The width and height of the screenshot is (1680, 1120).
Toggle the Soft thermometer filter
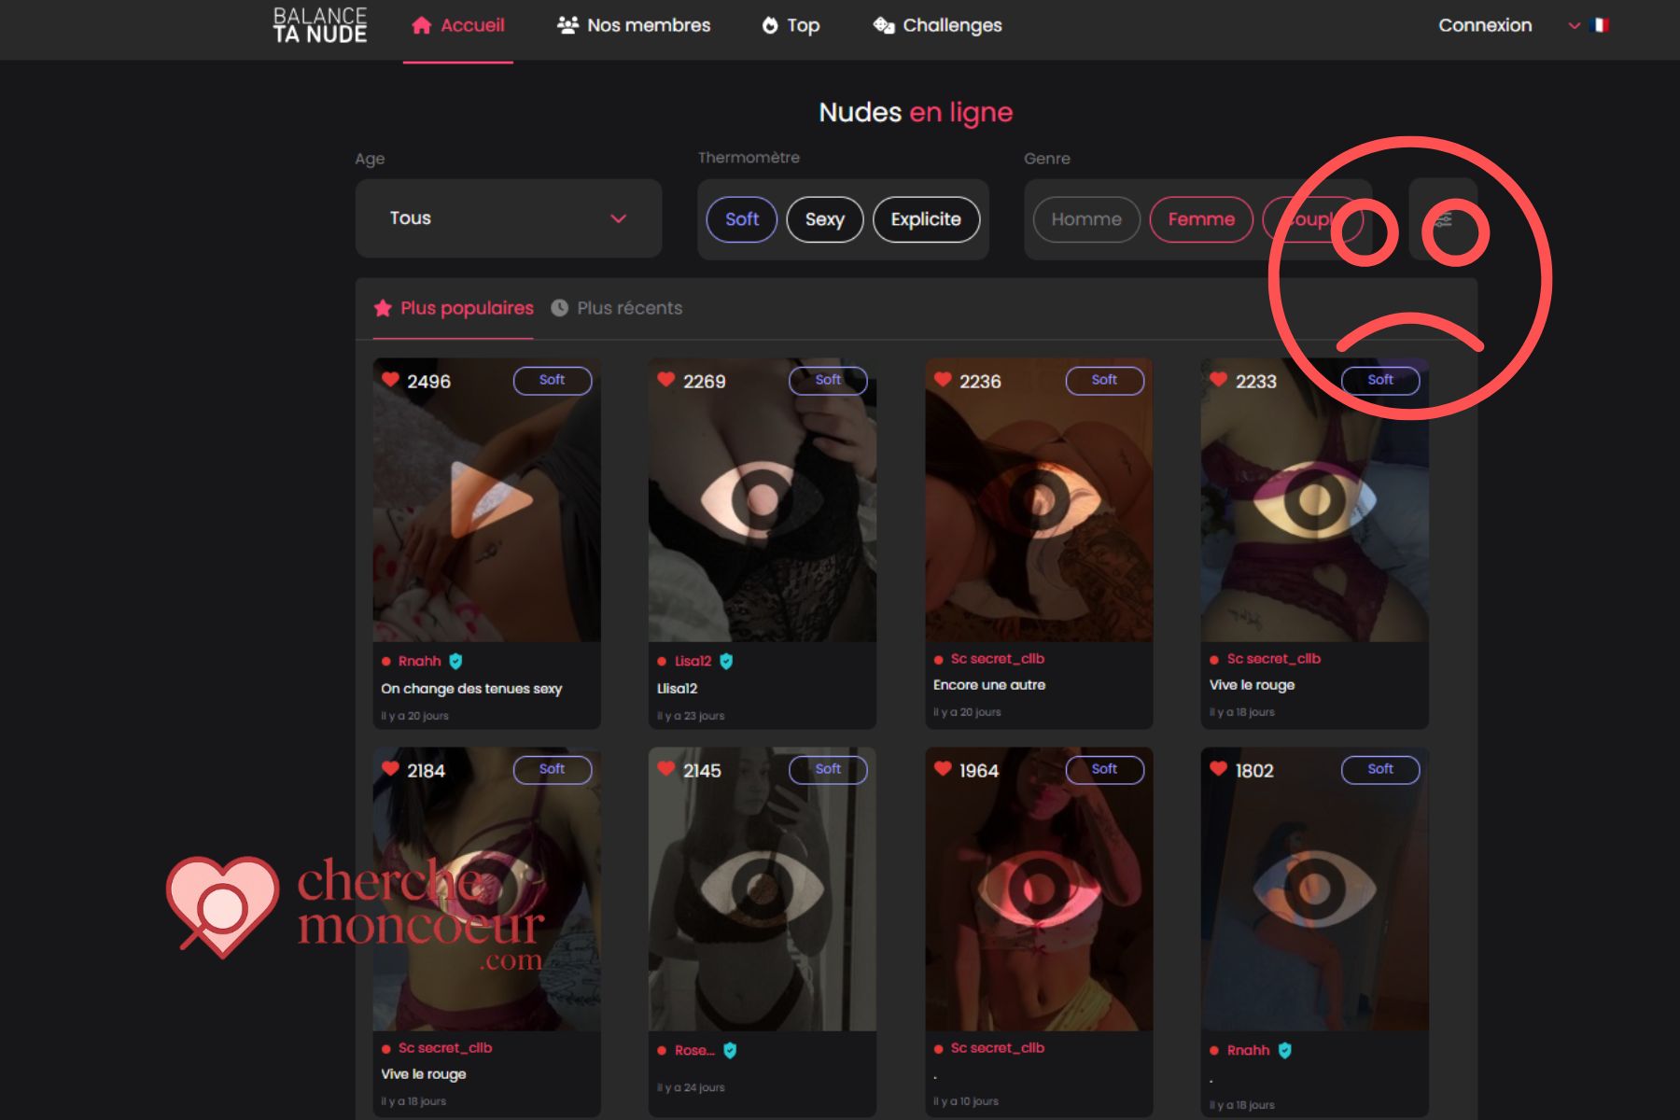(x=741, y=219)
